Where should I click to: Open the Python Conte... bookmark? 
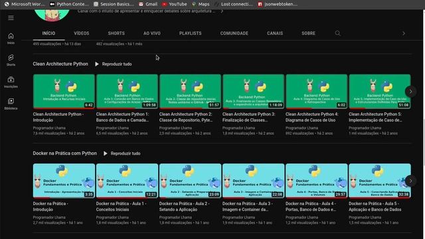point(69,4)
